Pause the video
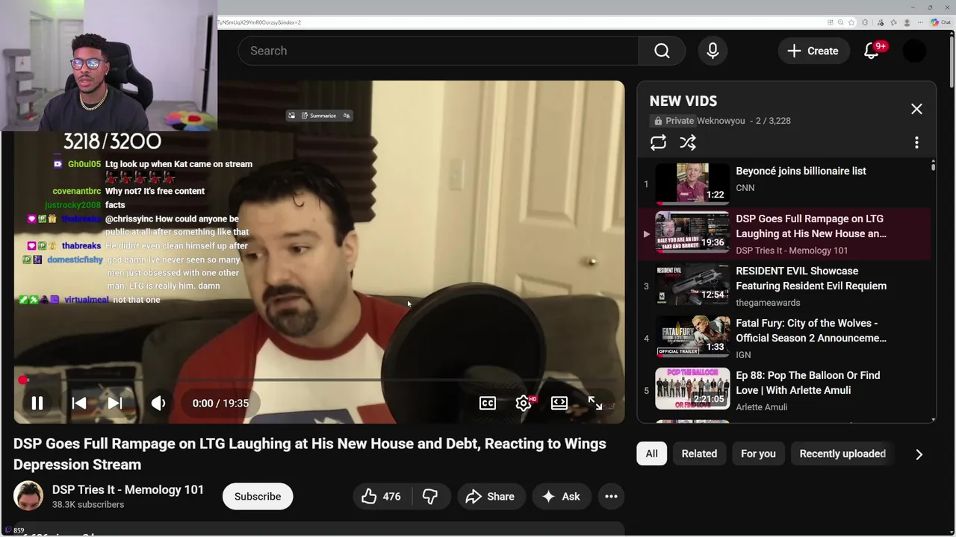956x537 pixels. click(37, 403)
